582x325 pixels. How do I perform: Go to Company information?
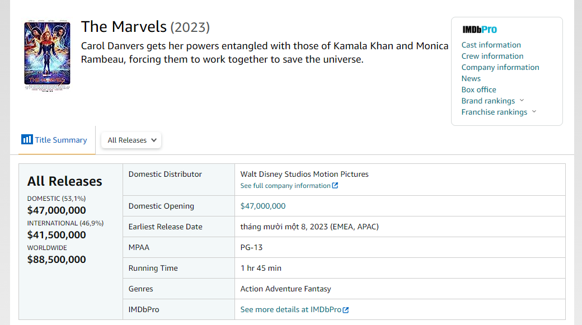500,67
